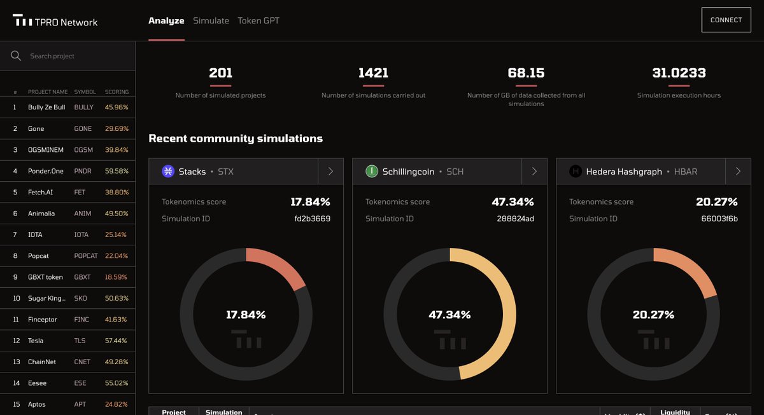Select the Tesla project row
Viewport: 764px width, 415px height.
[67, 341]
